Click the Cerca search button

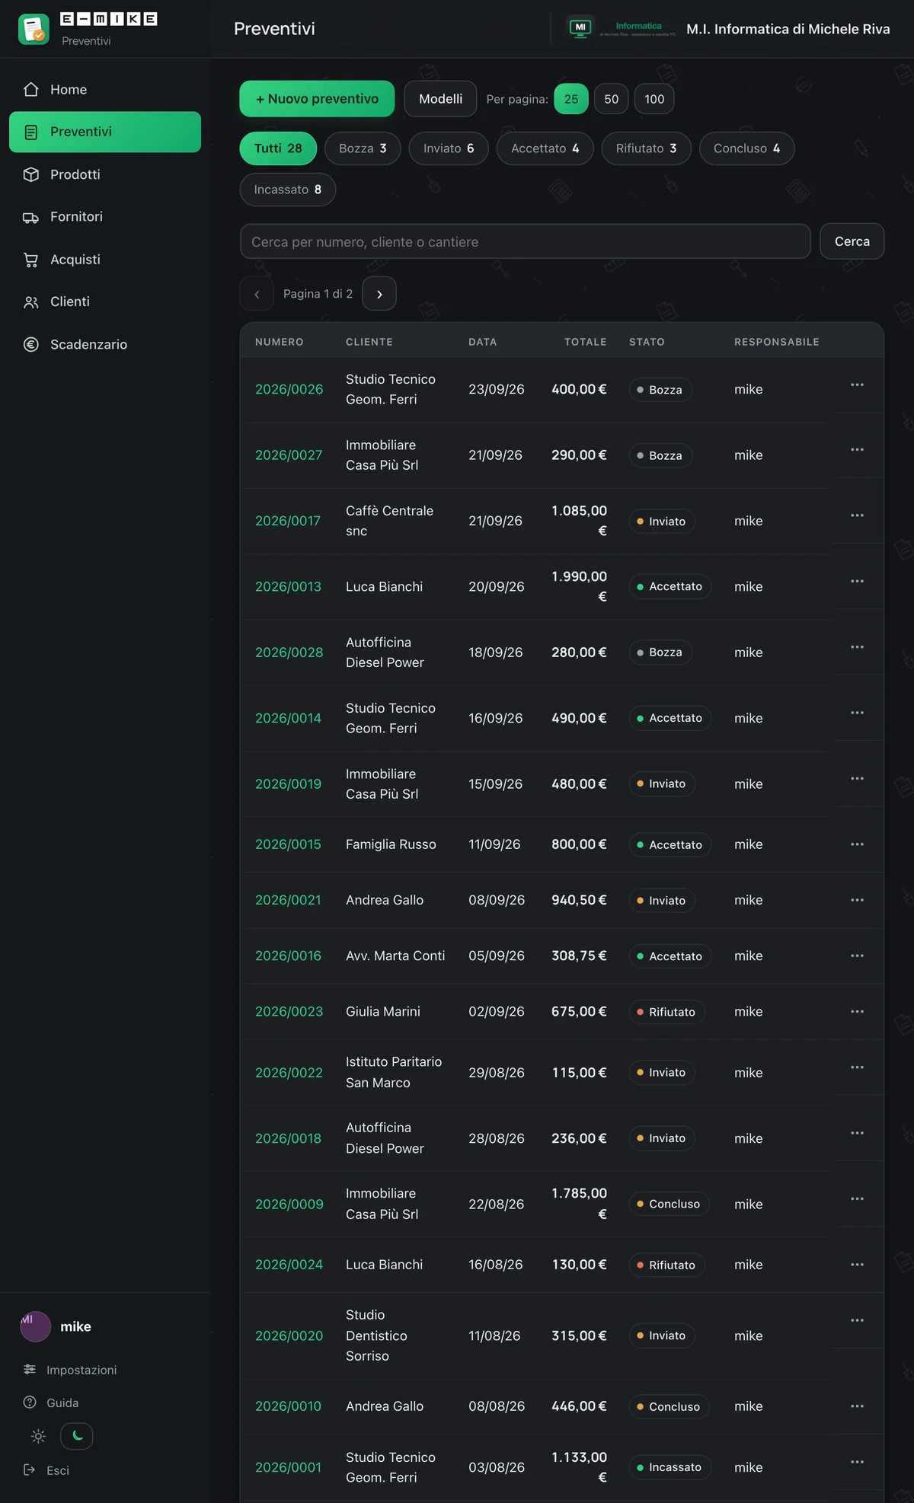[852, 241]
